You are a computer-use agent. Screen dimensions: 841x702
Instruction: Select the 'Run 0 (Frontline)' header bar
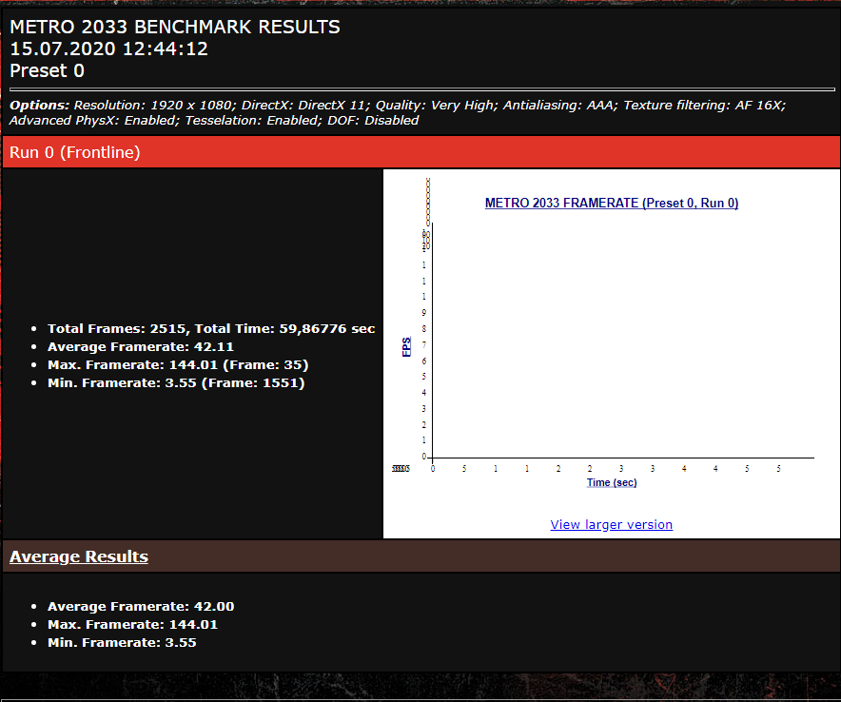(421, 152)
